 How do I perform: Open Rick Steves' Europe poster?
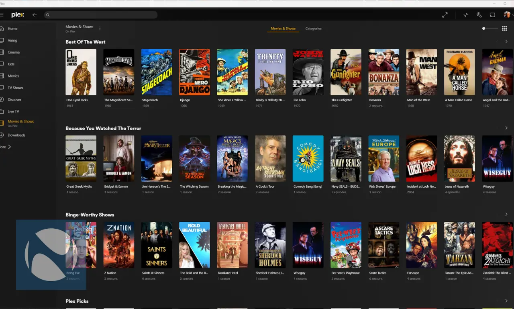click(x=384, y=159)
